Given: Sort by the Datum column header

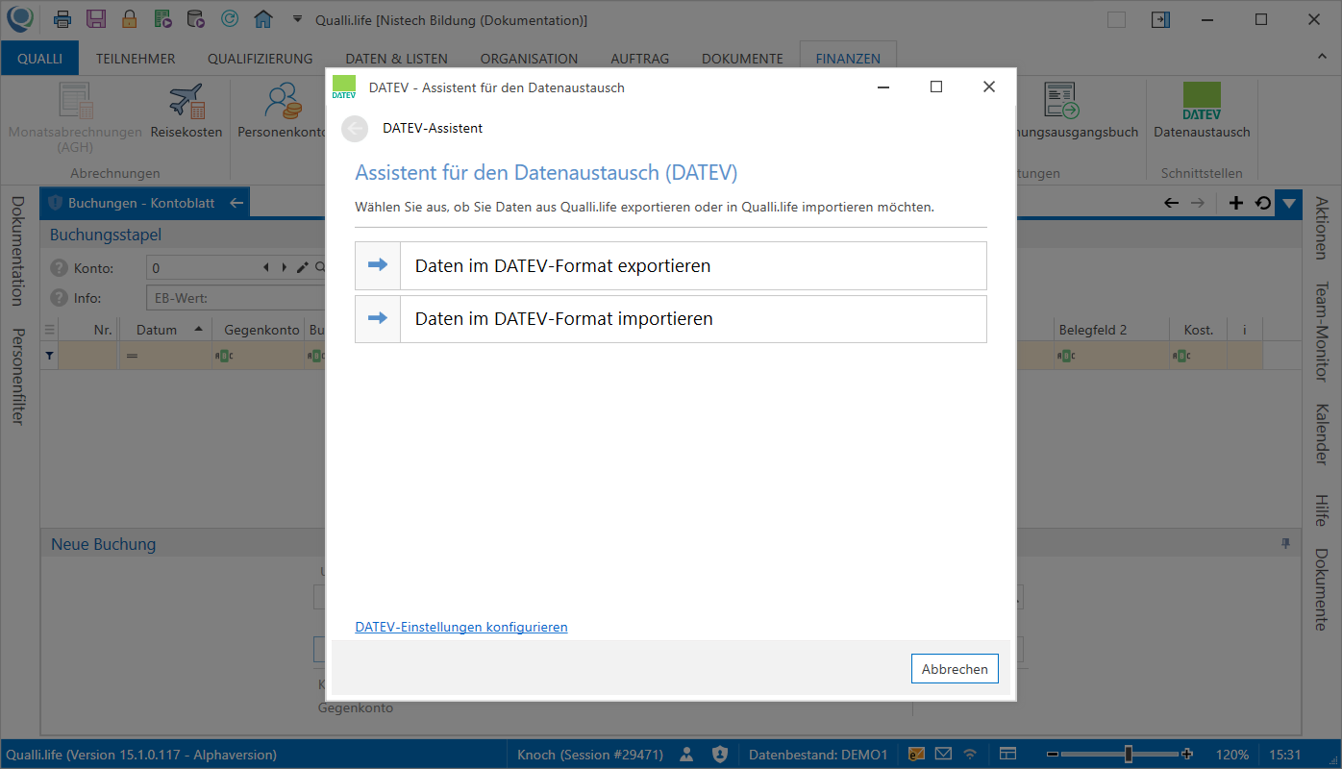Looking at the screenshot, I should (x=166, y=330).
